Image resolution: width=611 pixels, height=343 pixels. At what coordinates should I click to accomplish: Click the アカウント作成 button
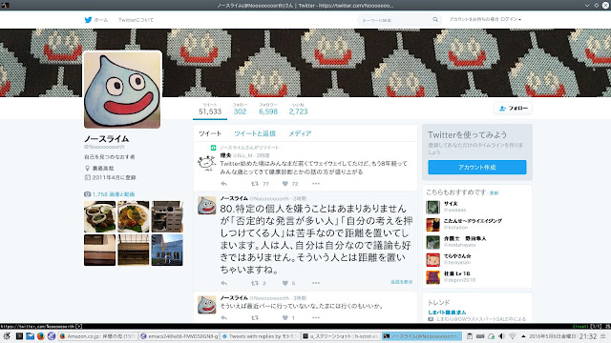(x=477, y=168)
